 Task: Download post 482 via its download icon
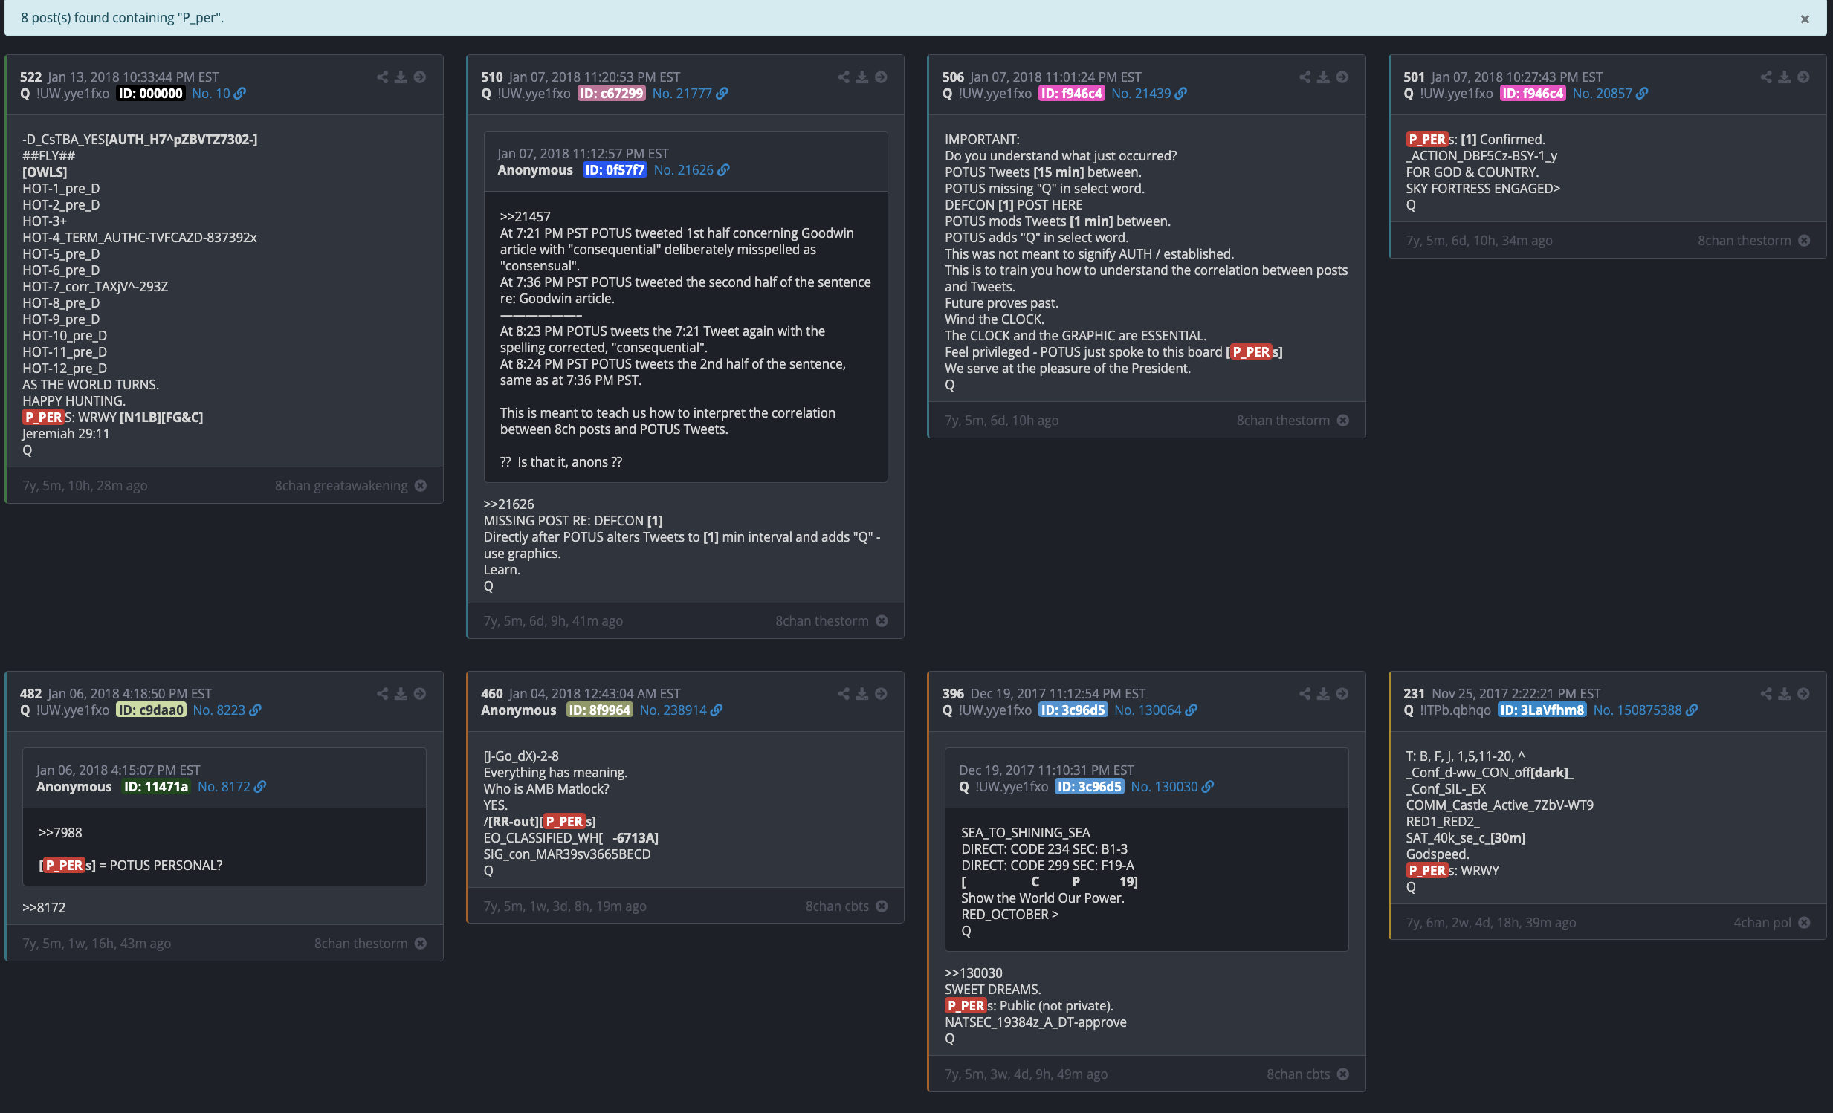coord(401,694)
